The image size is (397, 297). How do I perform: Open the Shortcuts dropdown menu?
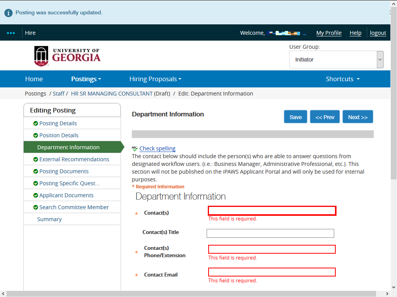point(343,79)
